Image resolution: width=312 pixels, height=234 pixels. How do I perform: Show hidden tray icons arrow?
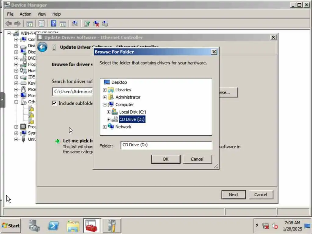257,225
